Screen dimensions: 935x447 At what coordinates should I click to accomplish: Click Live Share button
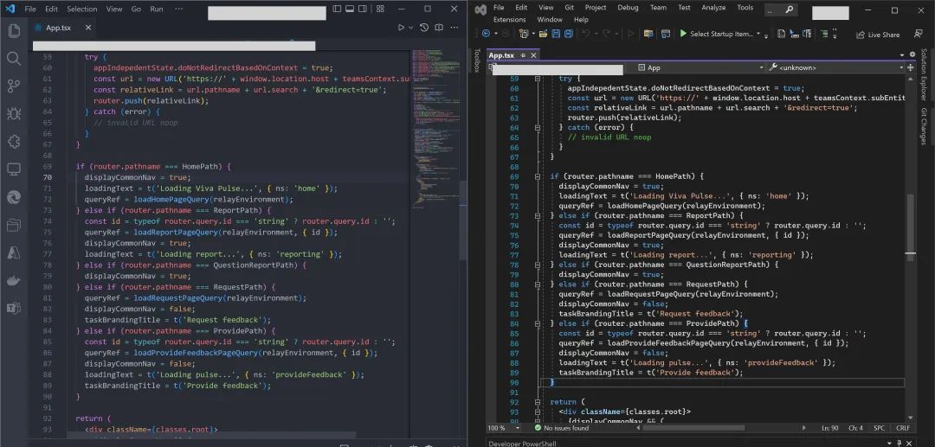pos(878,35)
